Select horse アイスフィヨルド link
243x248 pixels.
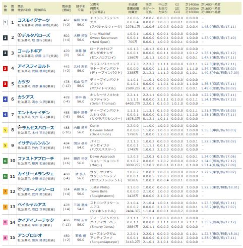click(x=34, y=66)
